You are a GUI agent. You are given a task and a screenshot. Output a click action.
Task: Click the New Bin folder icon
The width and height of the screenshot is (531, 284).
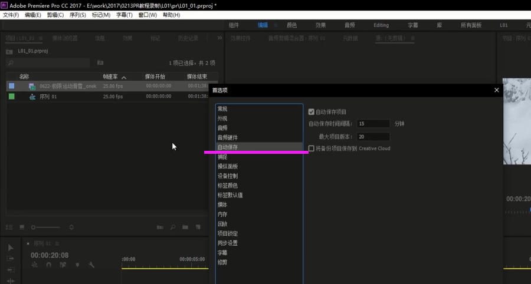click(x=185, y=227)
